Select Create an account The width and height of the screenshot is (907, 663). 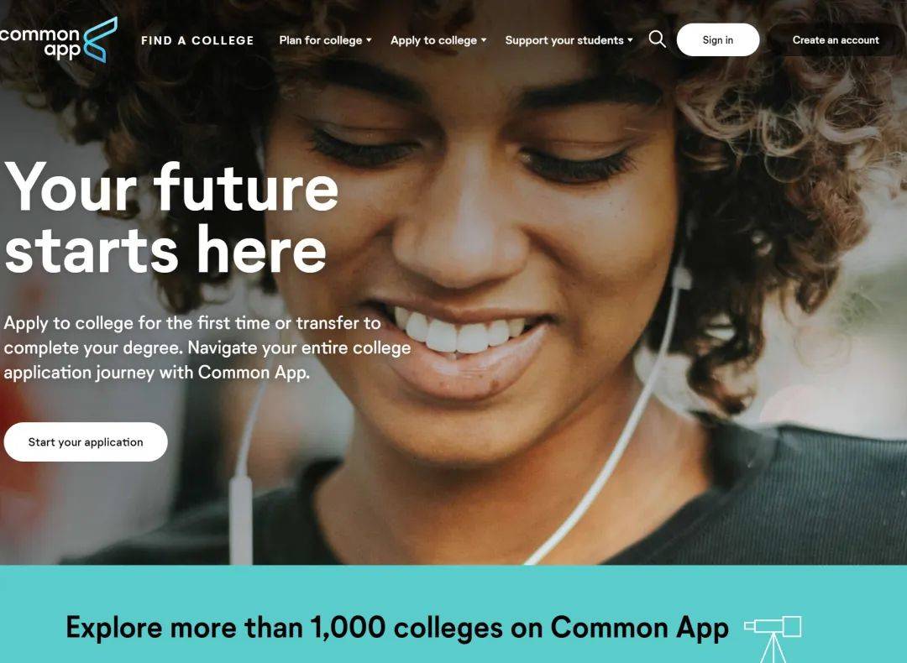pos(836,40)
